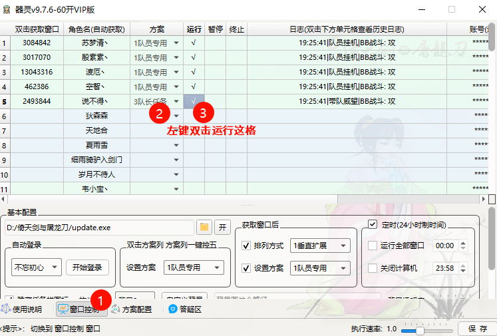This screenshot has width=497, height=336.
Task: Enable the 运行全部窗口 checkbox
Action: tap(373, 246)
